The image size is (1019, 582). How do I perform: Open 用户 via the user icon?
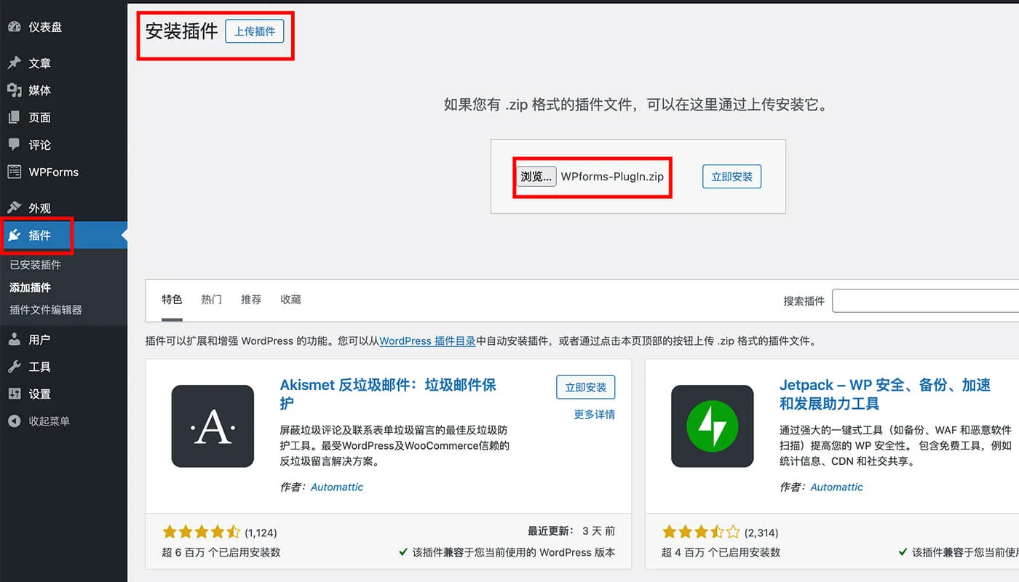(15, 339)
